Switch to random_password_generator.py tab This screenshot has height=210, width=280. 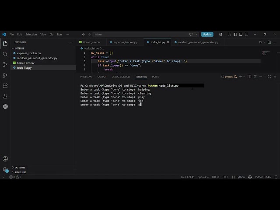point(198,42)
